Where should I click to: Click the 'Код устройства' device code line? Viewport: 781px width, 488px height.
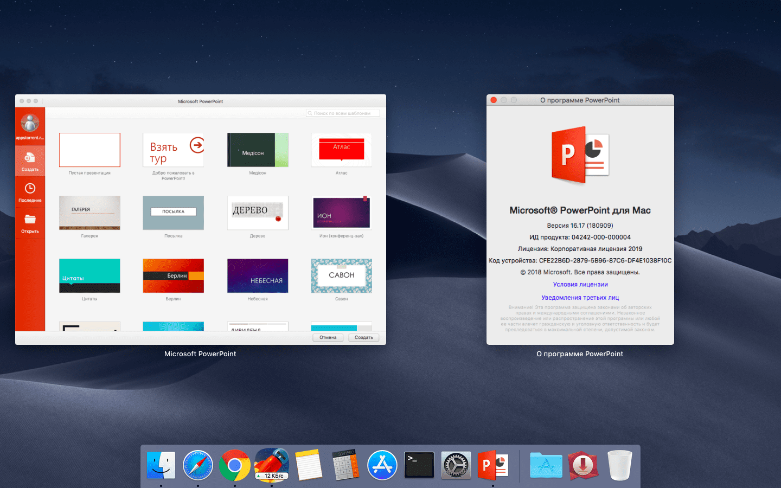pyautogui.click(x=580, y=260)
